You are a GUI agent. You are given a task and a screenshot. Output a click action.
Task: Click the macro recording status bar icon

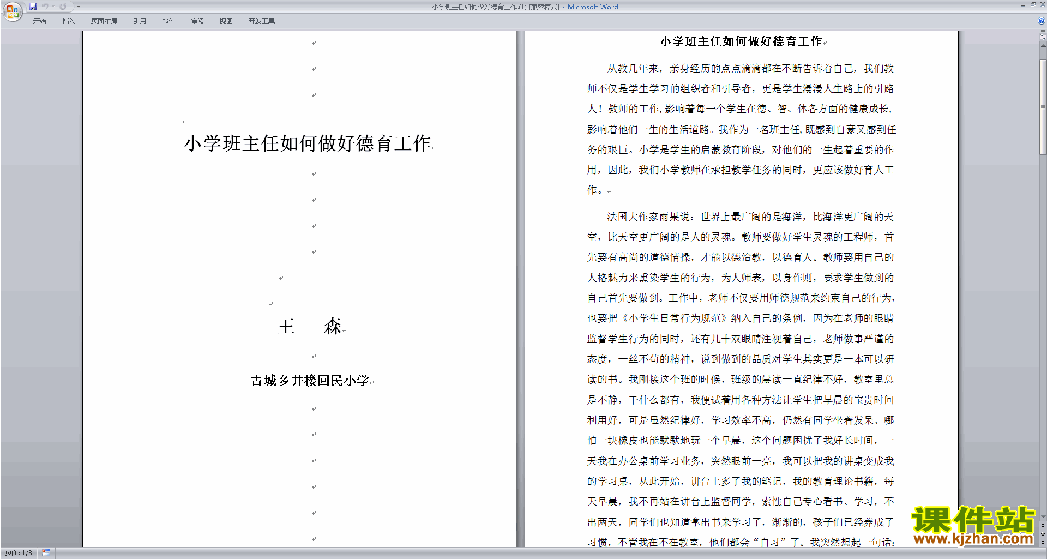pyautogui.click(x=46, y=553)
